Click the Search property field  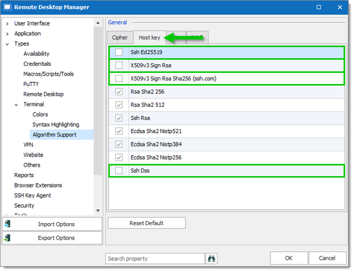click(x=155, y=259)
